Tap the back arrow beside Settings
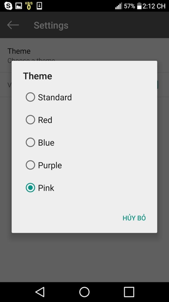 (13, 25)
